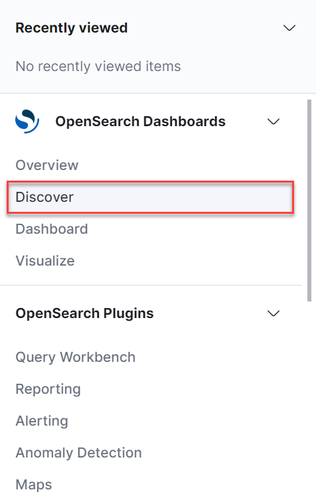Collapse OpenSearch Plugins group using its chevron

tap(274, 313)
